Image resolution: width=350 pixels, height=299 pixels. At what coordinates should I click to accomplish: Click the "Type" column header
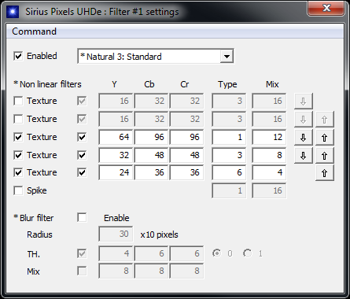[227, 84]
